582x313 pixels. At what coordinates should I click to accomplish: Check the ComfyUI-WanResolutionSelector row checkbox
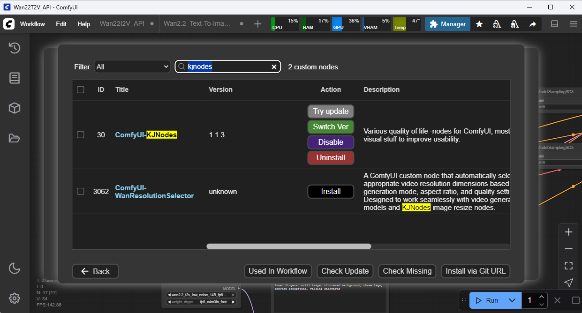coord(81,191)
